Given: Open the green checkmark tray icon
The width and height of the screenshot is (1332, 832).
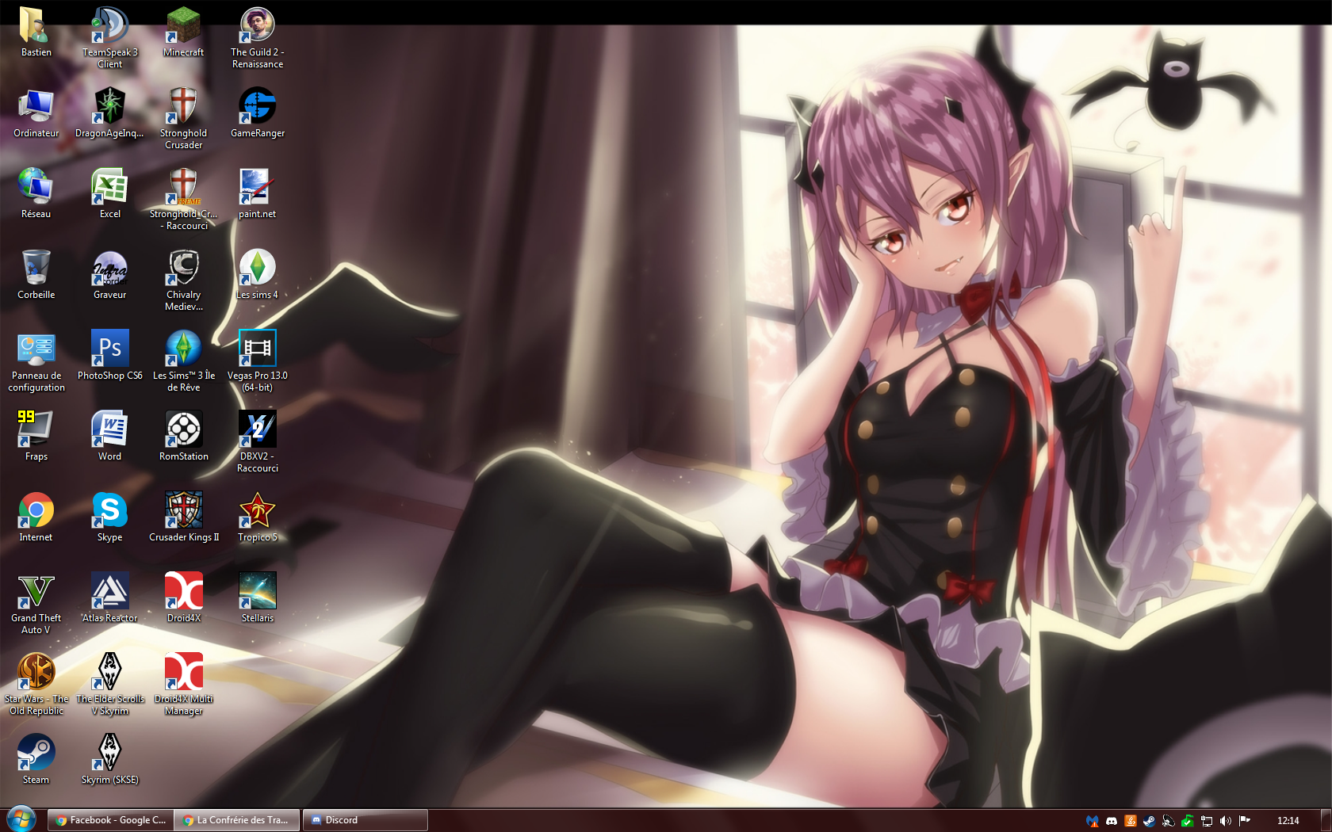Looking at the screenshot, I should (1187, 821).
